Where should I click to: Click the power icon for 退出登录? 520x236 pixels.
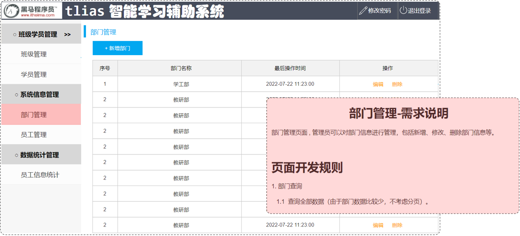403,11
